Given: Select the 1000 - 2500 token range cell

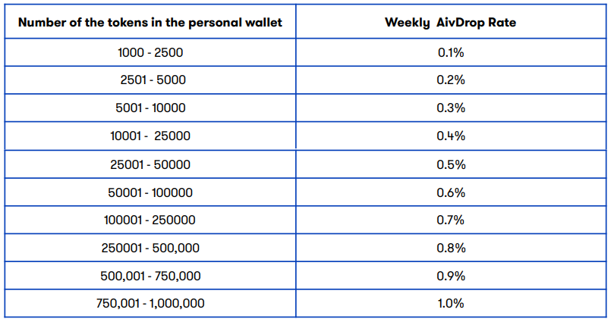Looking at the screenshot, I should pyautogui.click(x=150, y=52).
